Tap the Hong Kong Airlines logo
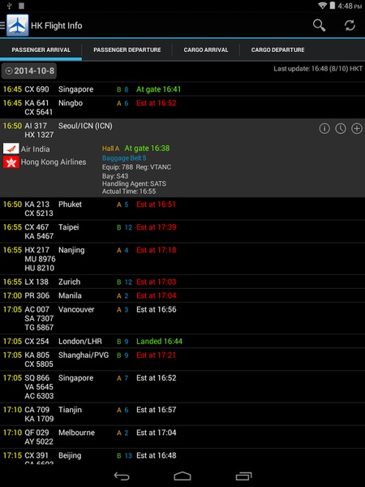 [11, 162]
